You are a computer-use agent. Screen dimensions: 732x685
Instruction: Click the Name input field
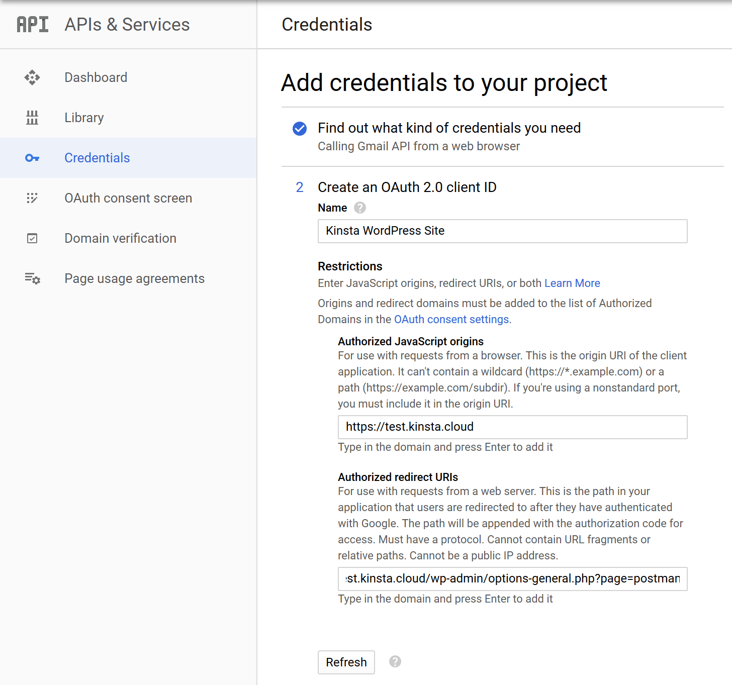tap(502, 231)
